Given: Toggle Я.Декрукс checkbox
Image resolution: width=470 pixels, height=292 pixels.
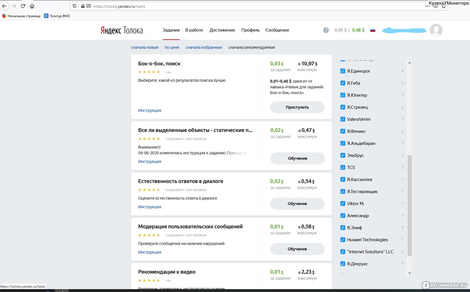Looking at the screenshot, I should (343, 264).
